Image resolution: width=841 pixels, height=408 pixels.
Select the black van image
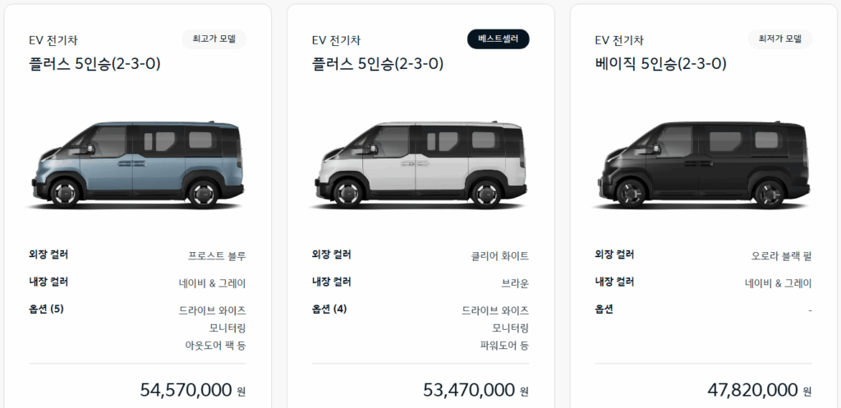[702, 163]
